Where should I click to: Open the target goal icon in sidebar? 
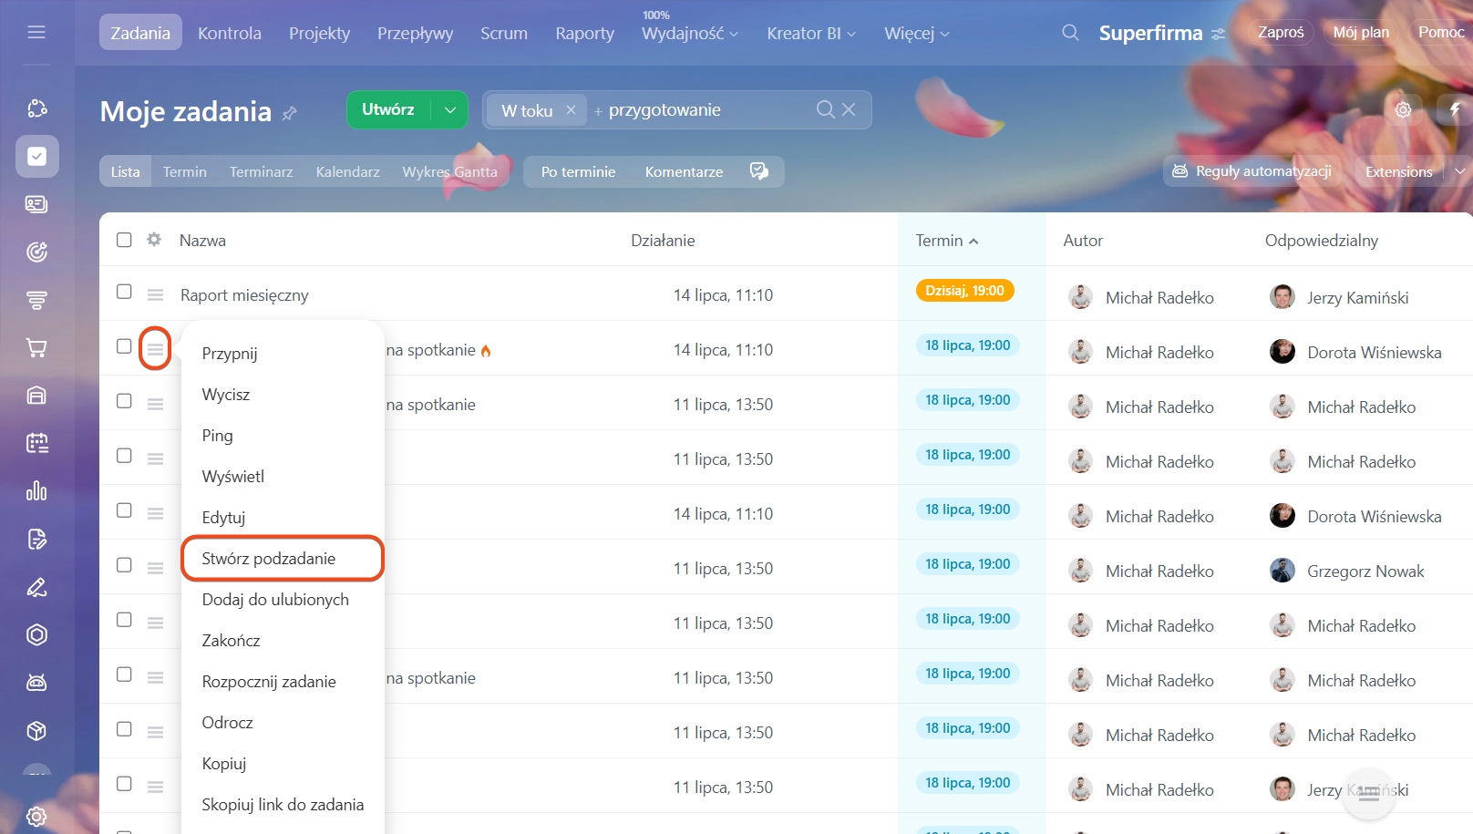(x=36, y=252)
